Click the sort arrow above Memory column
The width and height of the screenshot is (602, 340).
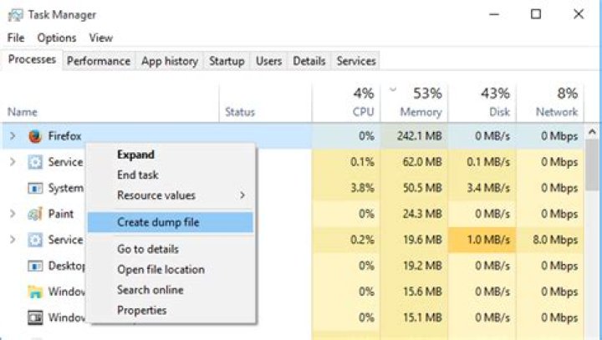tap(392, 89)
